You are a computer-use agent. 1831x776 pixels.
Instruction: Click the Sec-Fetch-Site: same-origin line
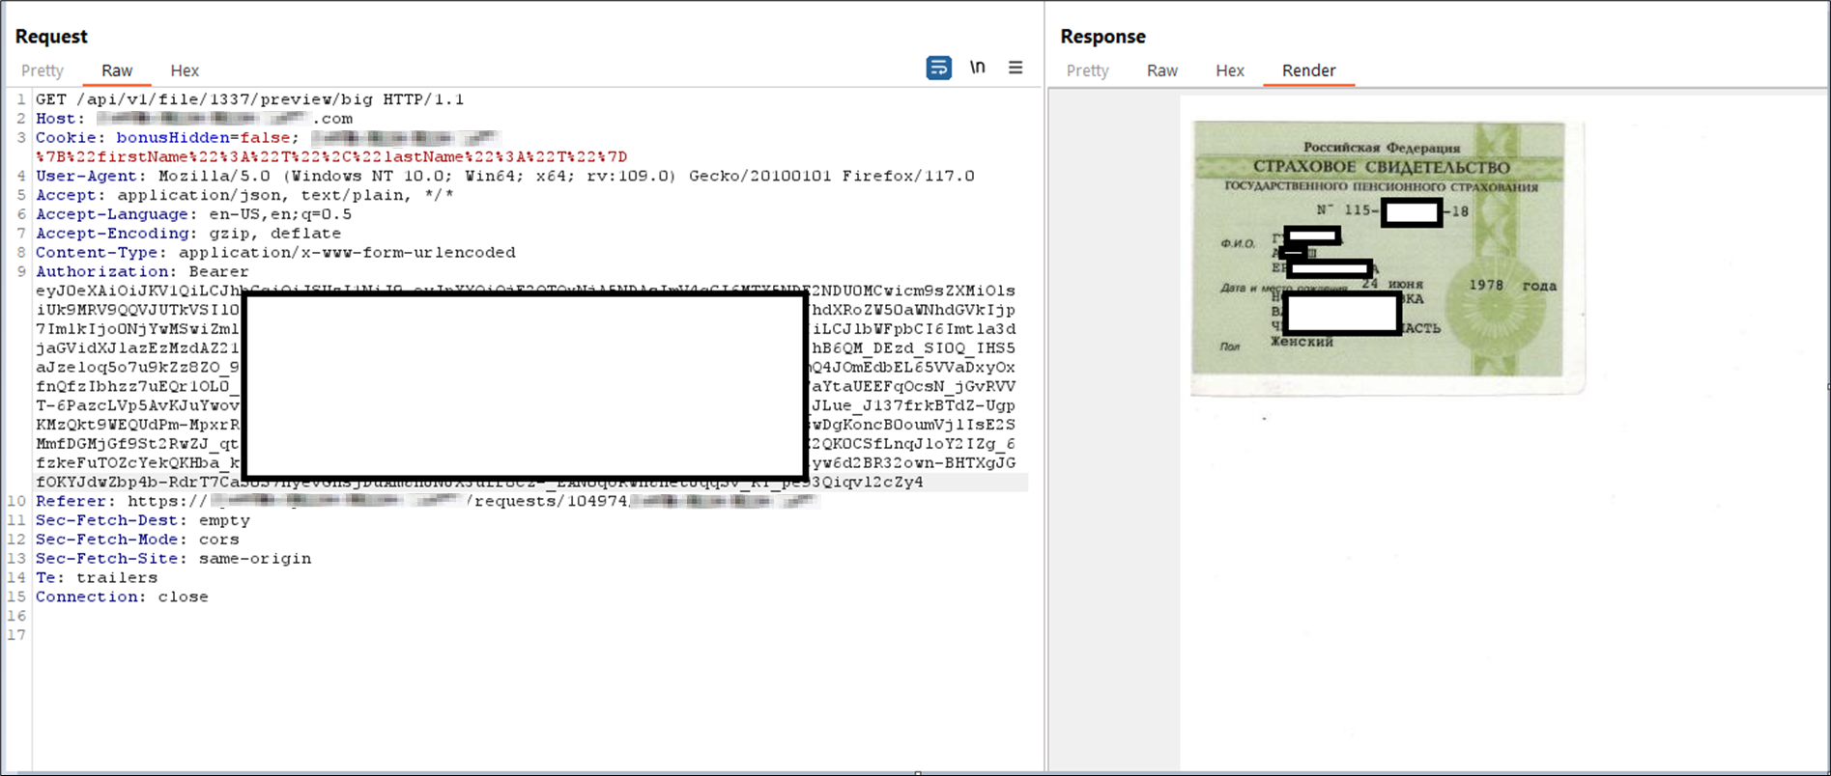tap(174, 558)
